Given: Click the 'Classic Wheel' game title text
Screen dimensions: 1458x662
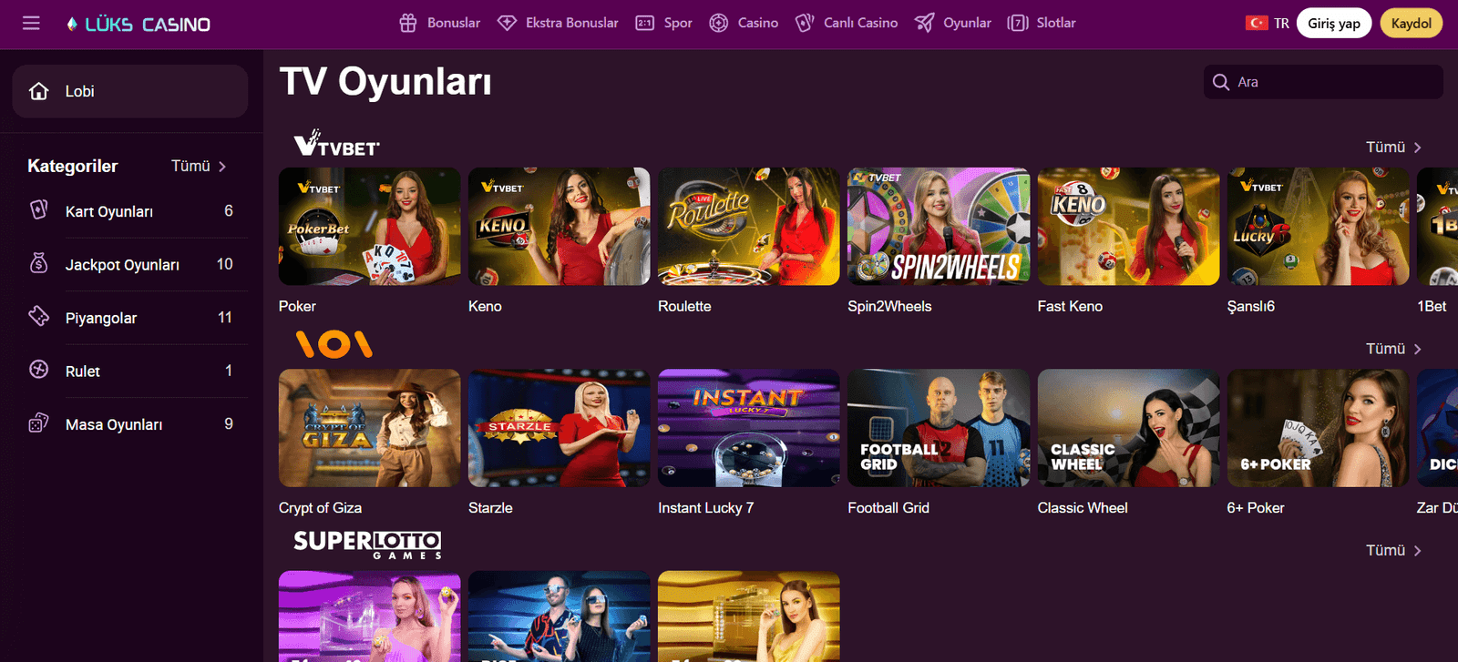Looking at the screenshot, I should pyautogui.click(x=1083, y=508).
